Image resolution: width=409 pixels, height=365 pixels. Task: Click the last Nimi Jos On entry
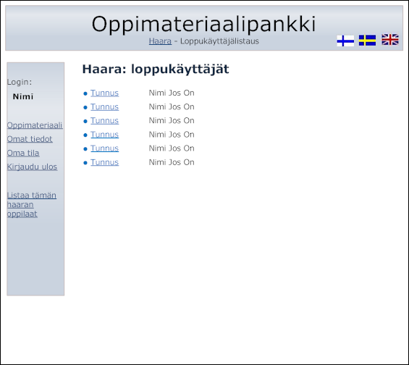(x=172, y=162)
